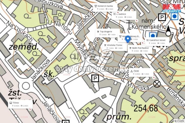Click the red arrow on ČSOB card
This screenshot has height=123, width=185.
coord(153,78)
